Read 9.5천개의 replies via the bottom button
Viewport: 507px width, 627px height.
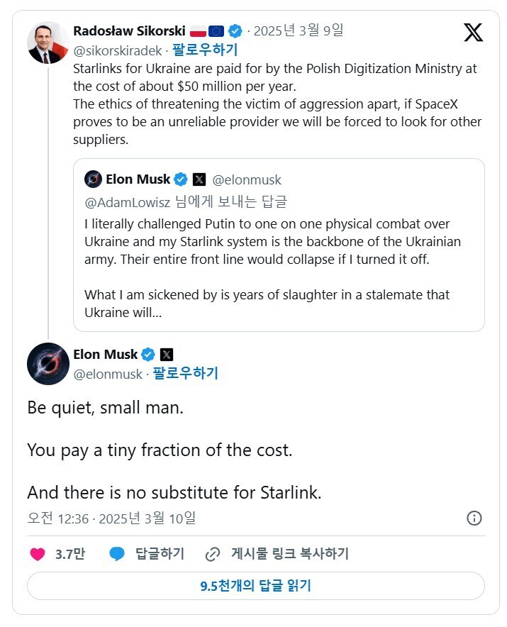point(253,584)
